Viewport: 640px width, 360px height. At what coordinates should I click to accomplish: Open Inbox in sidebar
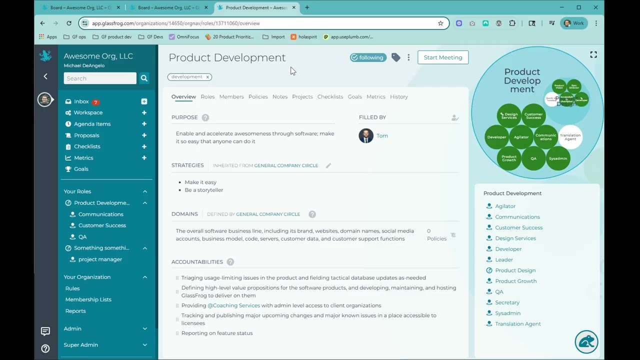[x=81, y=101]
